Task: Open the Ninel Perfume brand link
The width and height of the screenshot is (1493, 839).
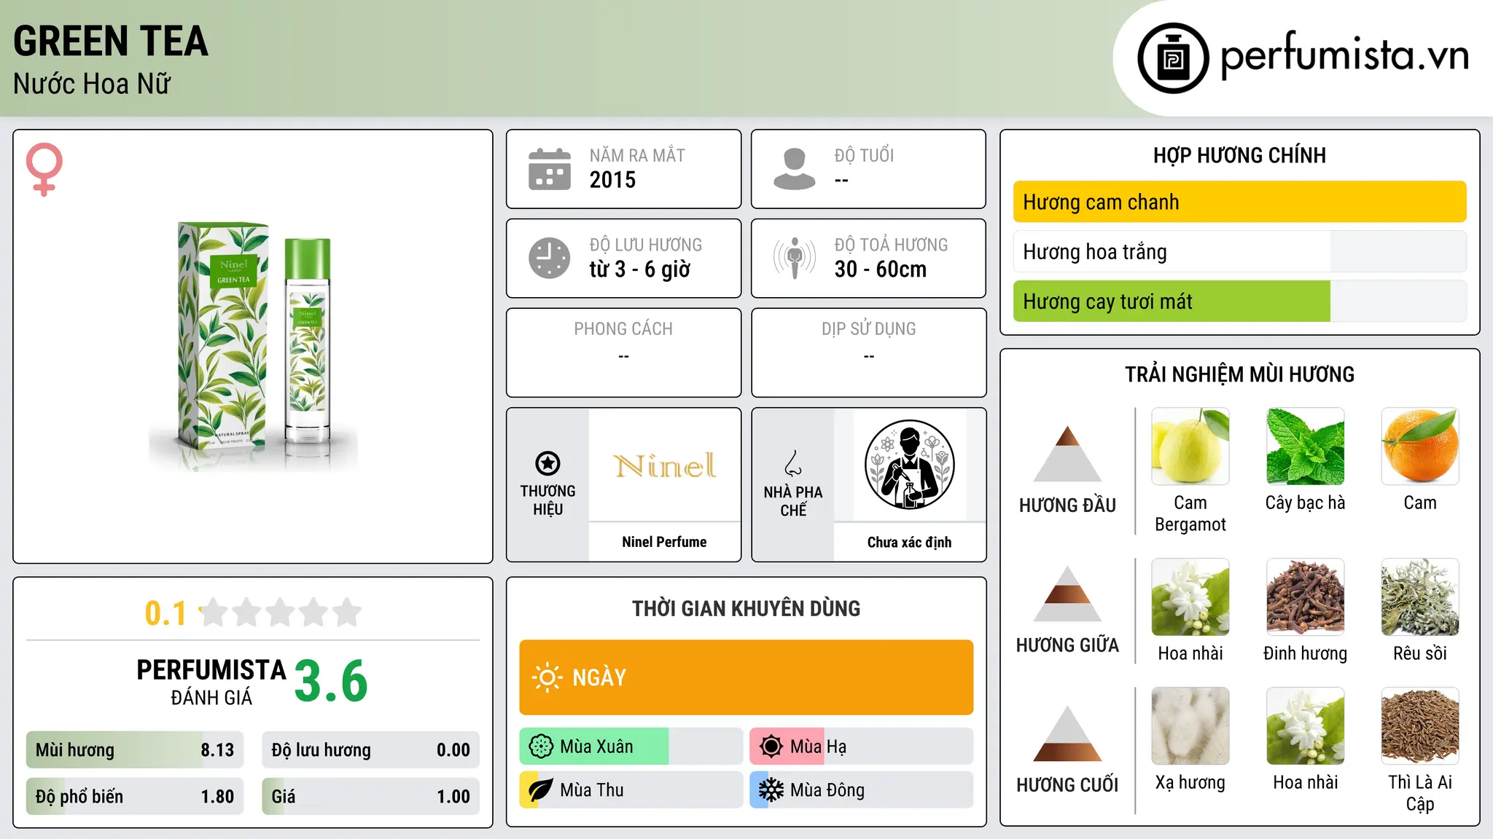Action: click(664, 542)
